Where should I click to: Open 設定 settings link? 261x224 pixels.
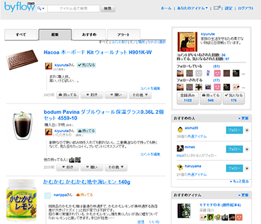tap(229, 8)
